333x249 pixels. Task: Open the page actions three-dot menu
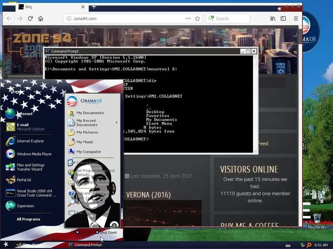[x=188, y=18]
